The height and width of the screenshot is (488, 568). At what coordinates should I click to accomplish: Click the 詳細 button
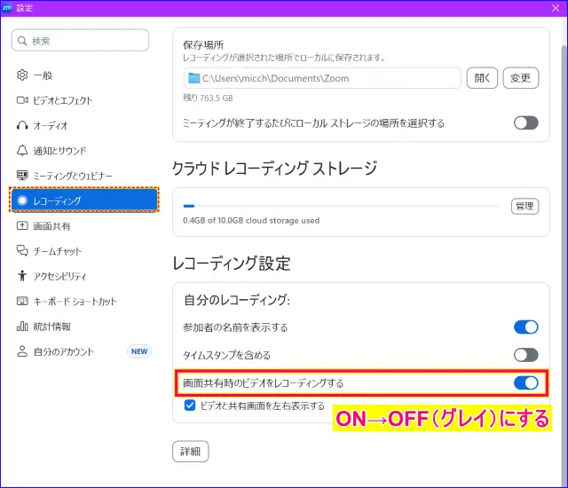point(191,451)
